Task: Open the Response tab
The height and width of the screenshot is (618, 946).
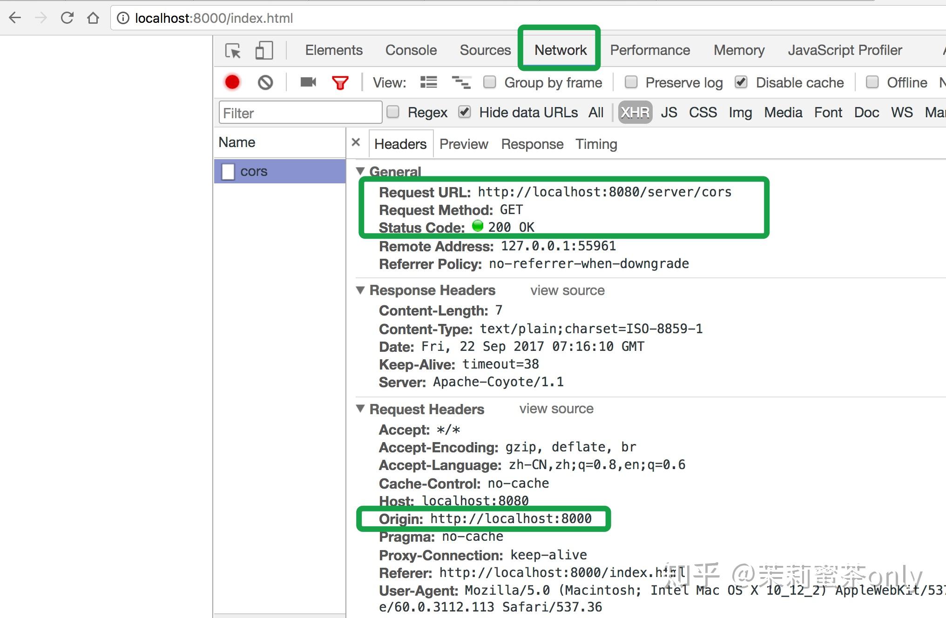Action: click(x=532, y=144)
